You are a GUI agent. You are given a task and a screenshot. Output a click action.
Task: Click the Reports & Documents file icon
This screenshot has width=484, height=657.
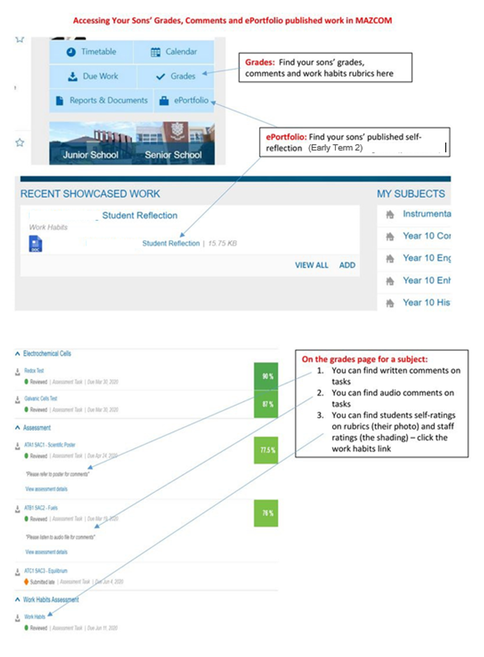tap(60, 101)
